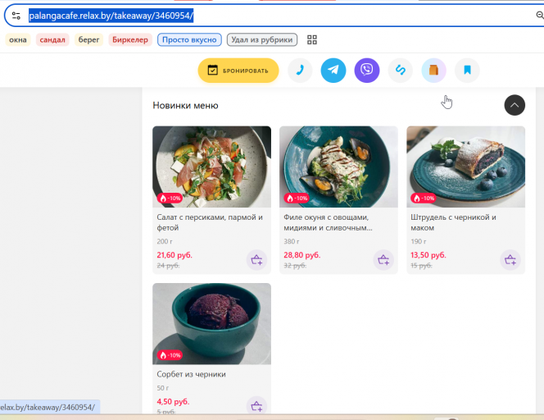
Task: Add the blueberry sorbet to the basket
Action: [256, 406]
